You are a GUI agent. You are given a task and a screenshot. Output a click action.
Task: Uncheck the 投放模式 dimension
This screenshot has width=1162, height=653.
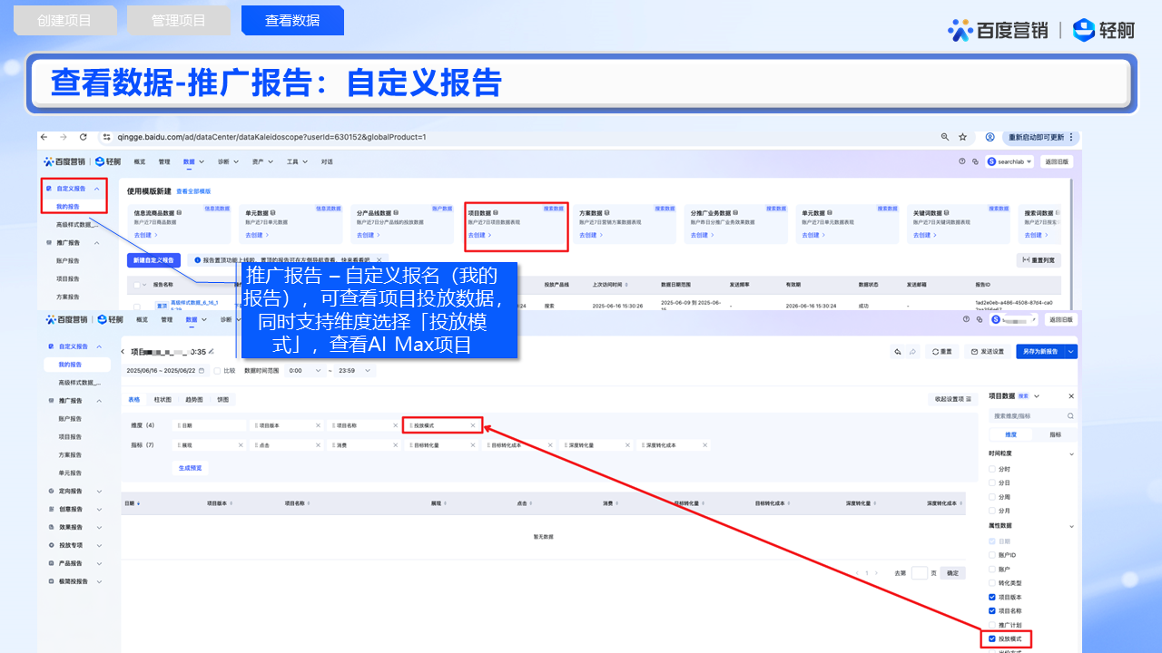tap(992, 639)
